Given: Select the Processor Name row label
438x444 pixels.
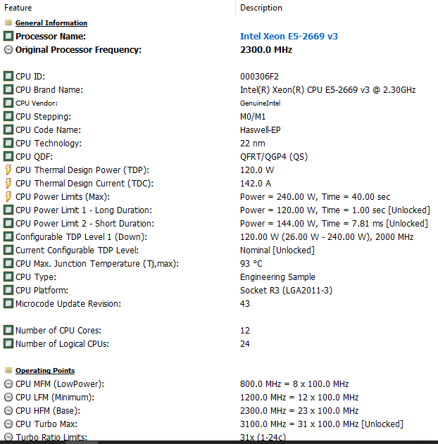Looking at the screenshot, I should coord(51,37).
